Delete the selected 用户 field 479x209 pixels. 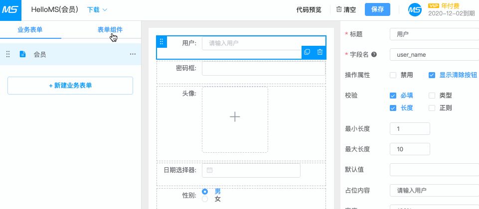(x=320, y=52)
